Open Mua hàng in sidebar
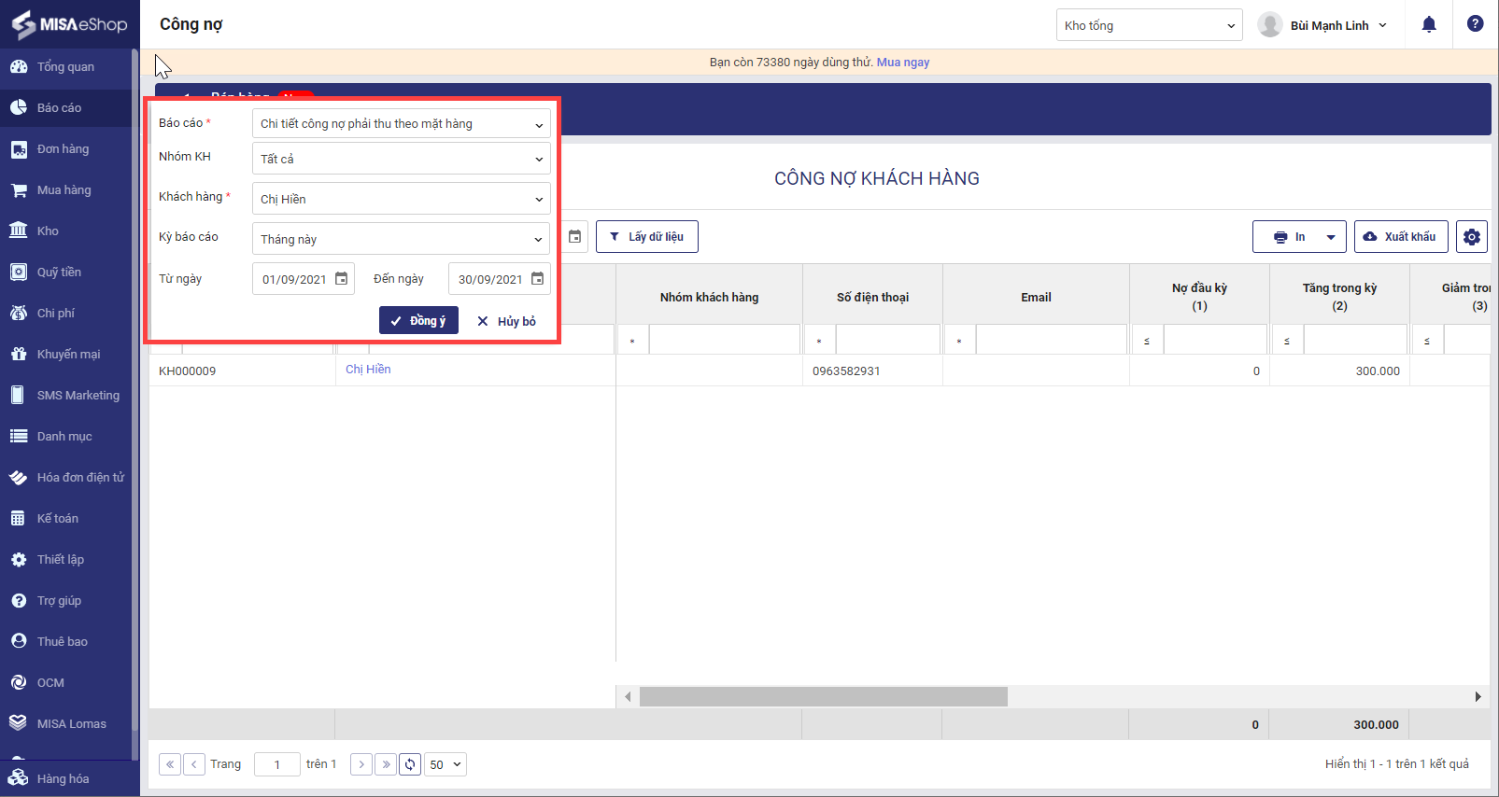Image resolution: width=1499 pixels, height=797 pixels. tap(65, 190)
